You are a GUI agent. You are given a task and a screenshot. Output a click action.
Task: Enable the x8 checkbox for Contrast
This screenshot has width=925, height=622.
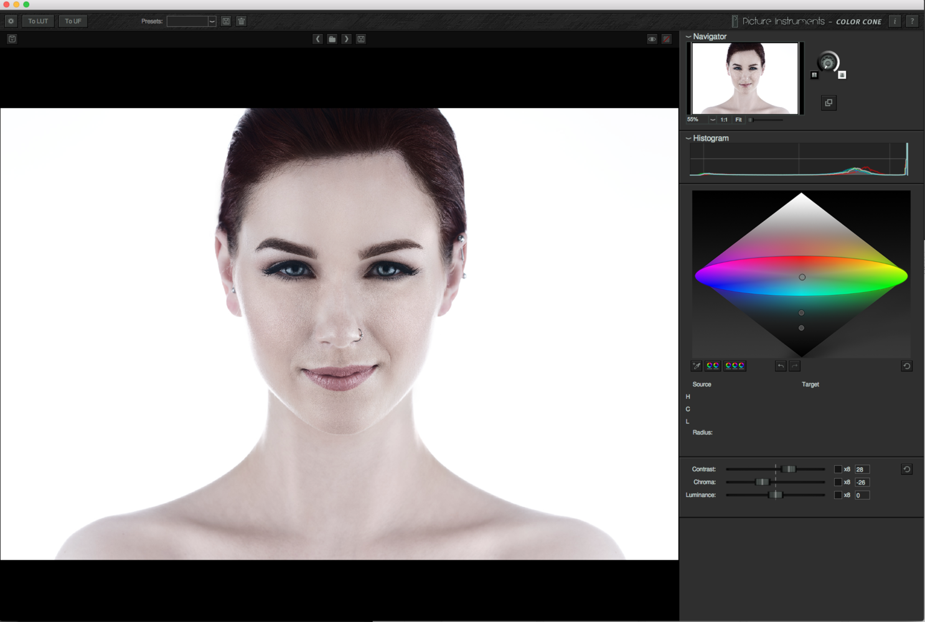tap(838, 469)
